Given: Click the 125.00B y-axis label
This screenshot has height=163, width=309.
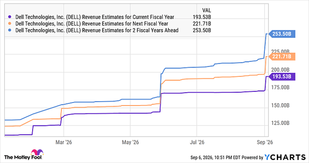Looking at the screenshot, I should [280, 123].
